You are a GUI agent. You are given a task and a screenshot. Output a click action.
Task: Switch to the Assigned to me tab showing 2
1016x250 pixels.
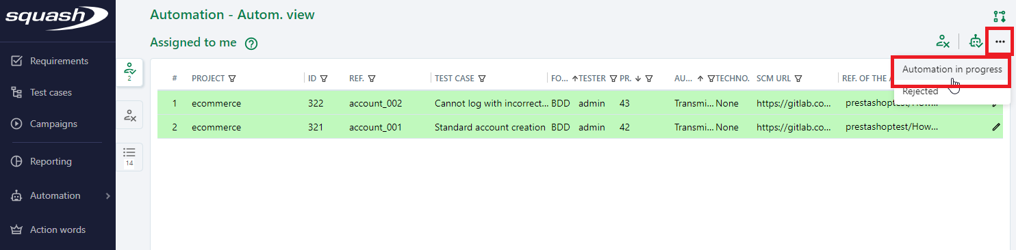pyautogui.click(x=129, y=72)
